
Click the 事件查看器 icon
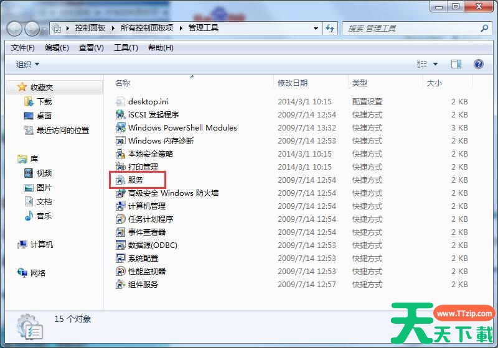point(120,232)
